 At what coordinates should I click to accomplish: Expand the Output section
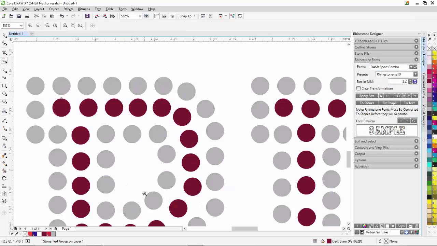tap(386, 154)
